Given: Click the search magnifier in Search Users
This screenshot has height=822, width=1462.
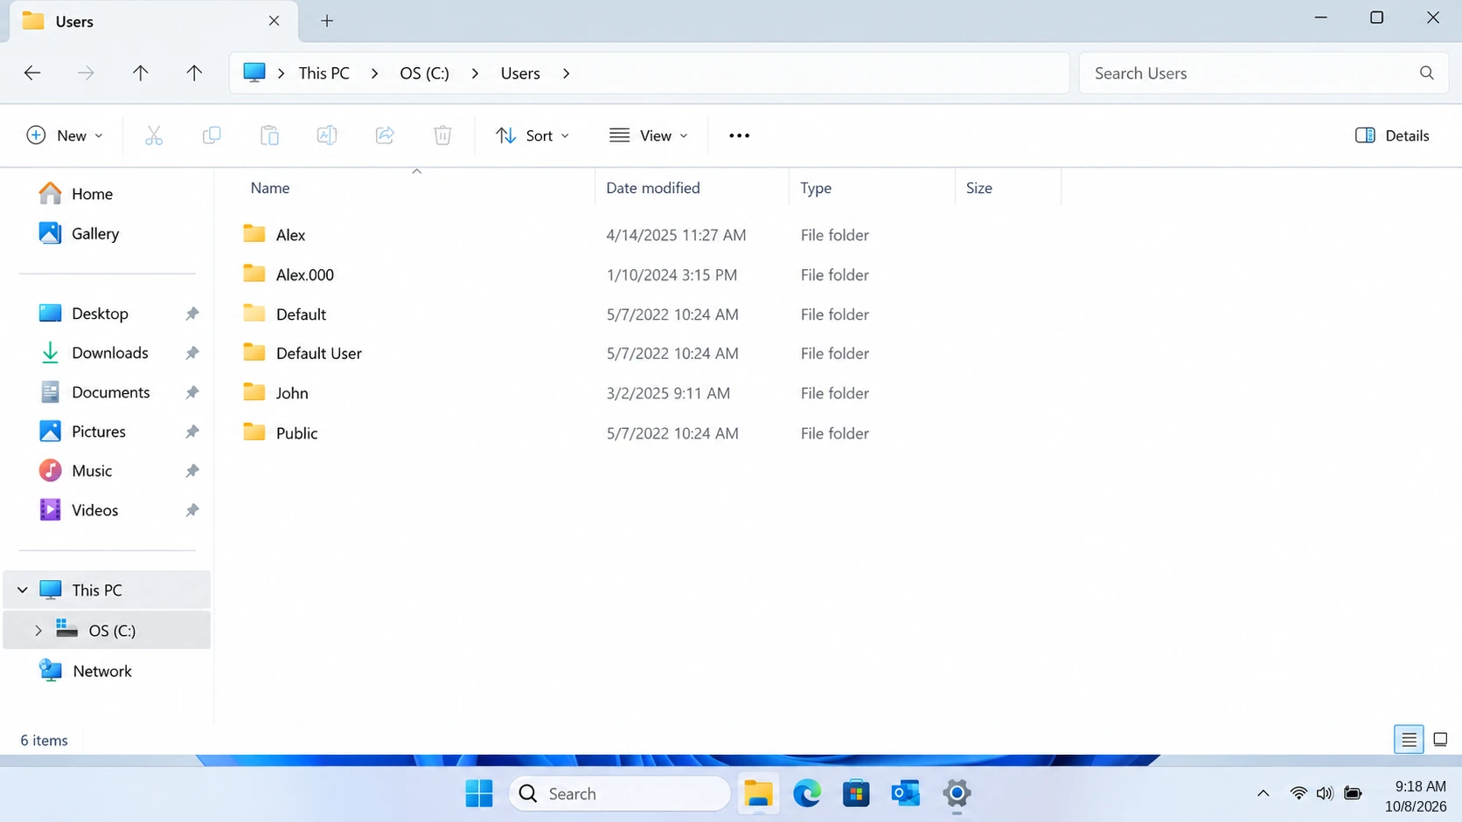Looking at the screenshot, I should 1427,73.
